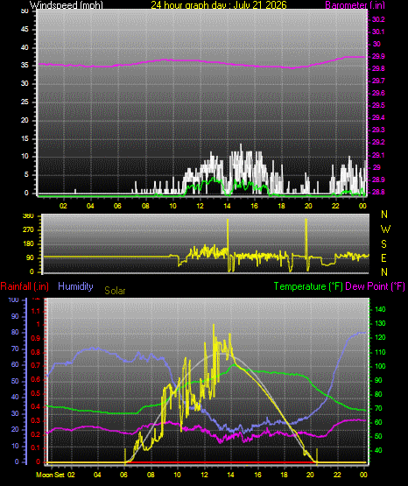This screenshot has height=486, width=408.
Task: Click the 100 value on humidity scale
Action: [x=13, y=299]
